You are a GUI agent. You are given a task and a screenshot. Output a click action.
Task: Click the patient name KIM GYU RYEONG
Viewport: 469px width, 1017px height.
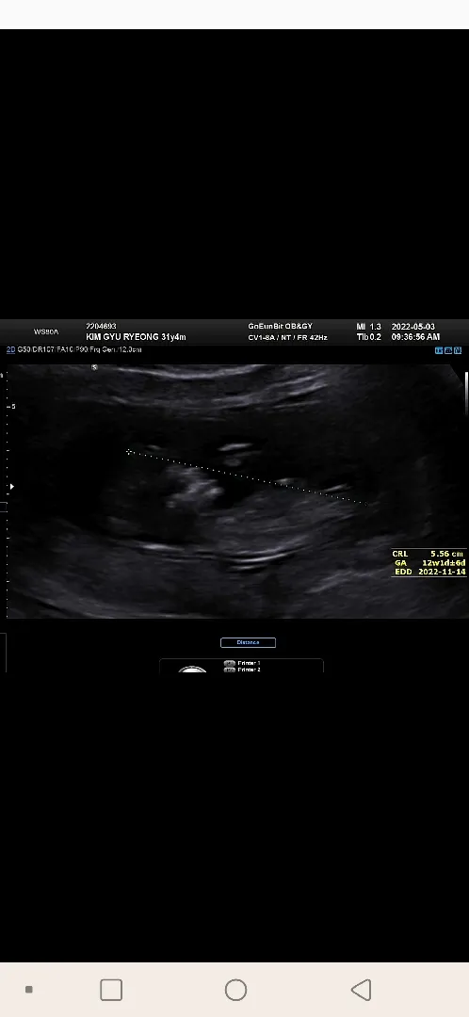coord(122,337)
